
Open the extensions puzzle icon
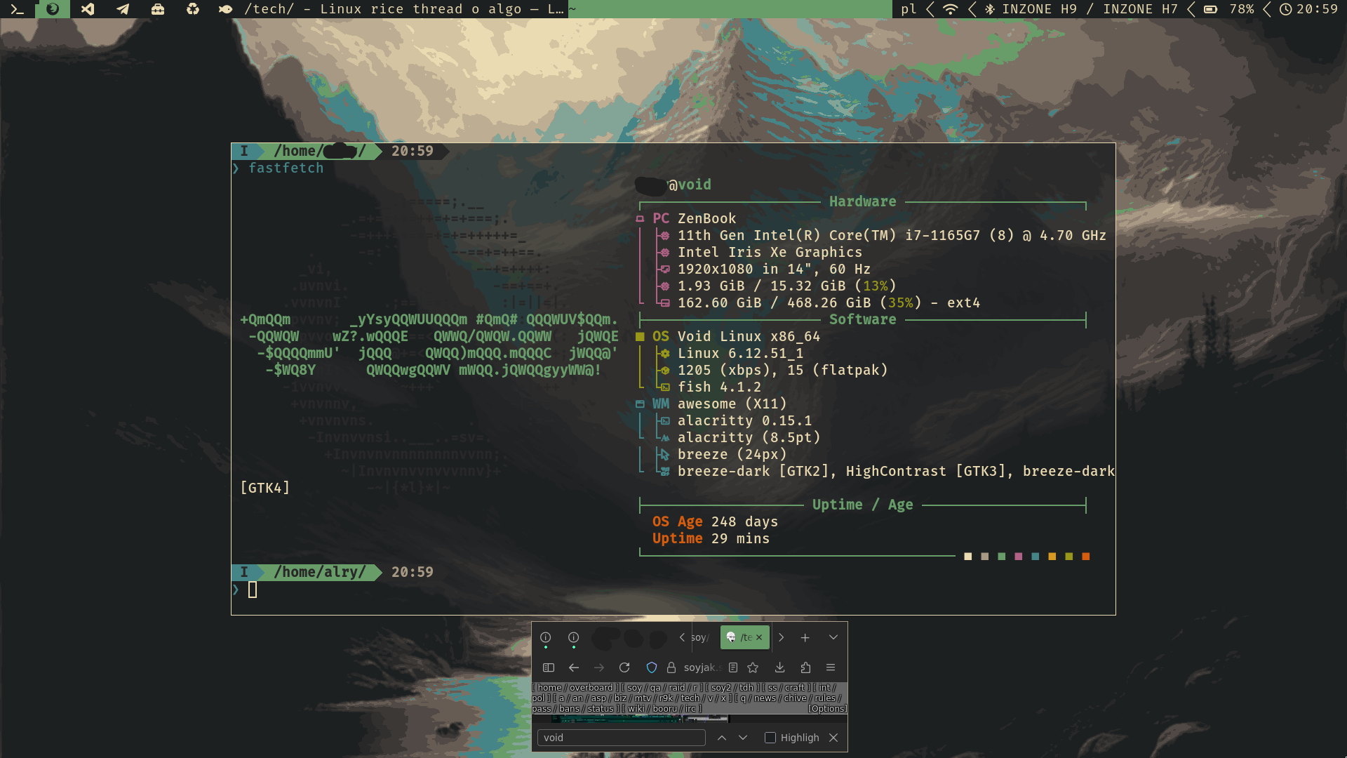(x=805, y=667)
